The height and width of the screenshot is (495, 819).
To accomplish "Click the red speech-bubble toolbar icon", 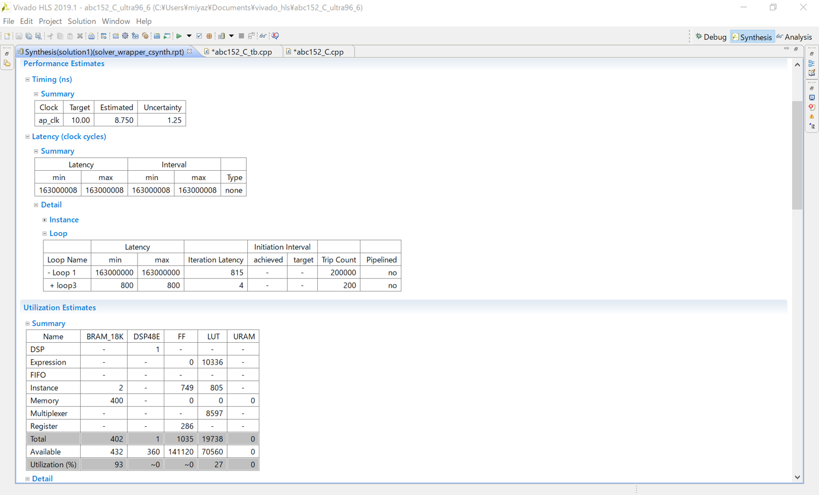I will click(275, 36).
